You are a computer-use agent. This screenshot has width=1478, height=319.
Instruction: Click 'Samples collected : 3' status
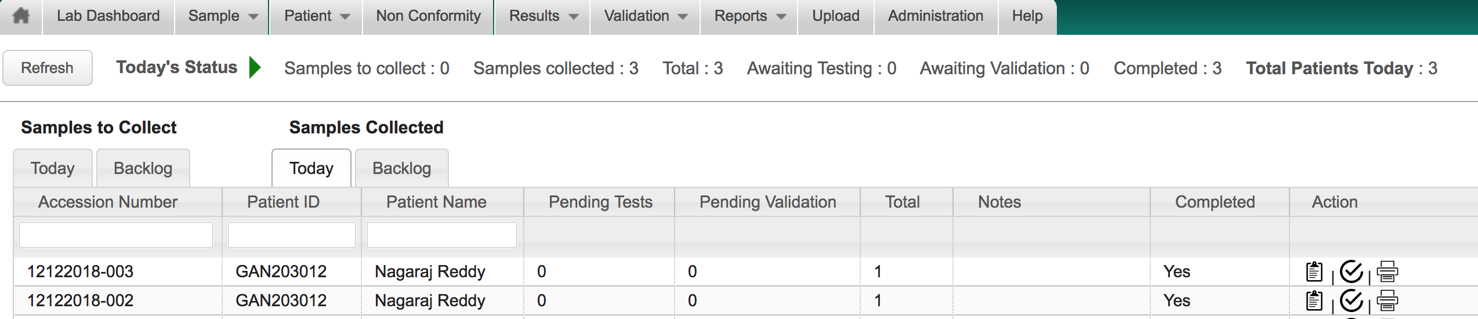click(x=556, y=68)
